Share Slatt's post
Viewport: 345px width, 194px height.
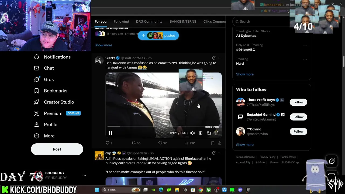click(x=220, y=143)
